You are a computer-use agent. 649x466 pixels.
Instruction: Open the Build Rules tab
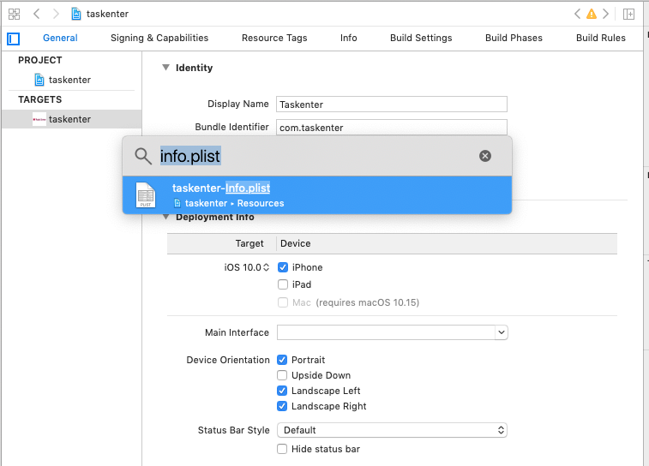click(x=601, y=38)
